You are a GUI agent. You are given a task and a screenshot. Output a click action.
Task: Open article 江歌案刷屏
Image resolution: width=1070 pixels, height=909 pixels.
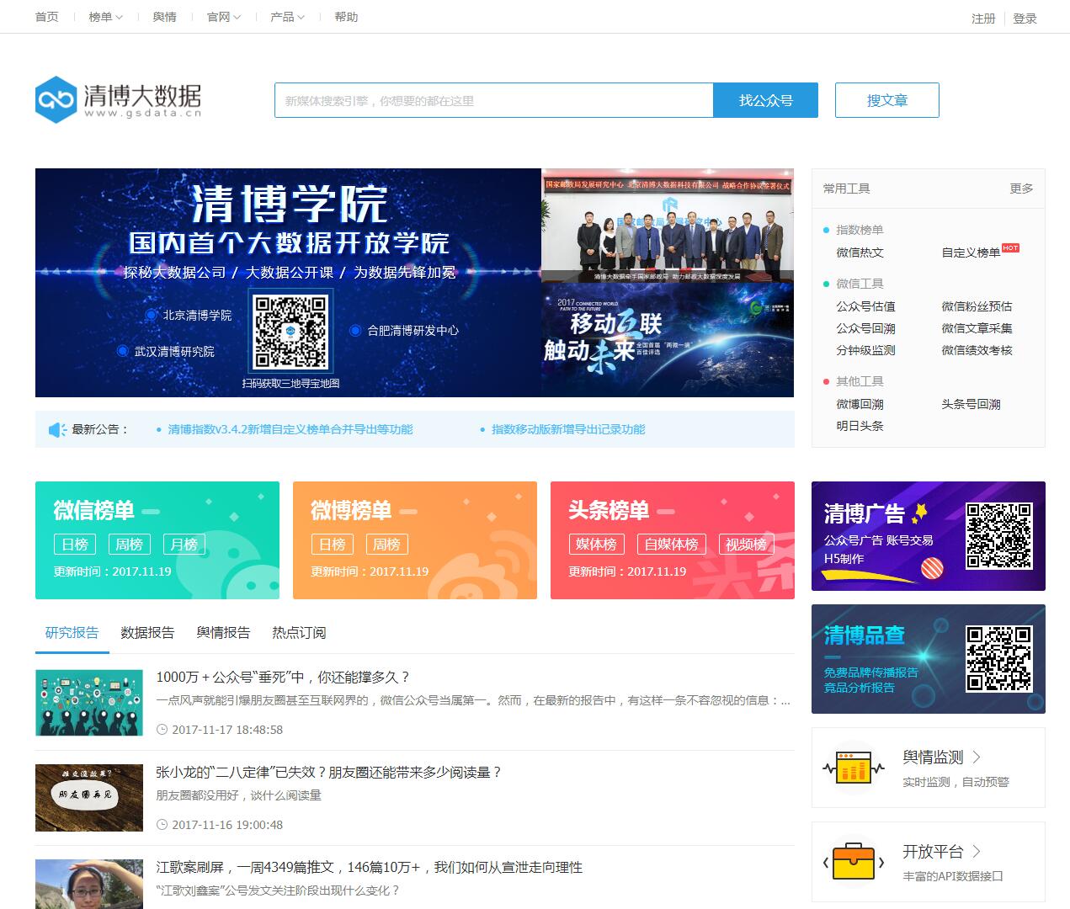369,867
